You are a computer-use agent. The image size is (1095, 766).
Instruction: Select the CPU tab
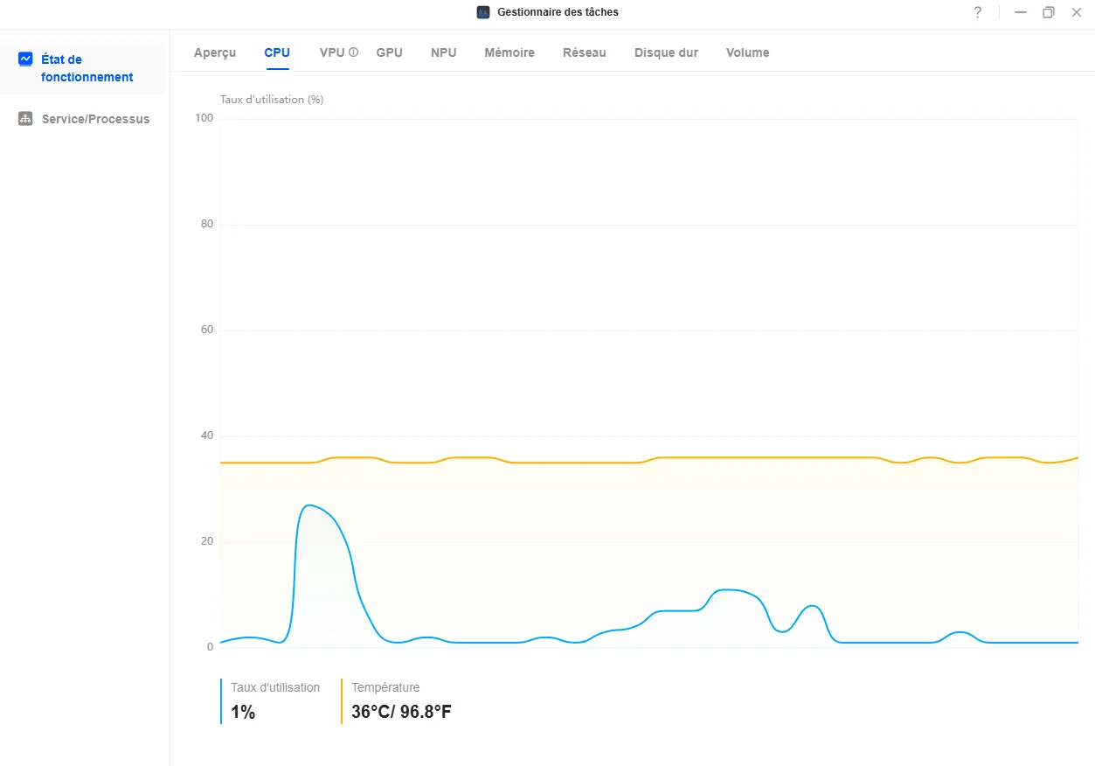click(277, 52)
